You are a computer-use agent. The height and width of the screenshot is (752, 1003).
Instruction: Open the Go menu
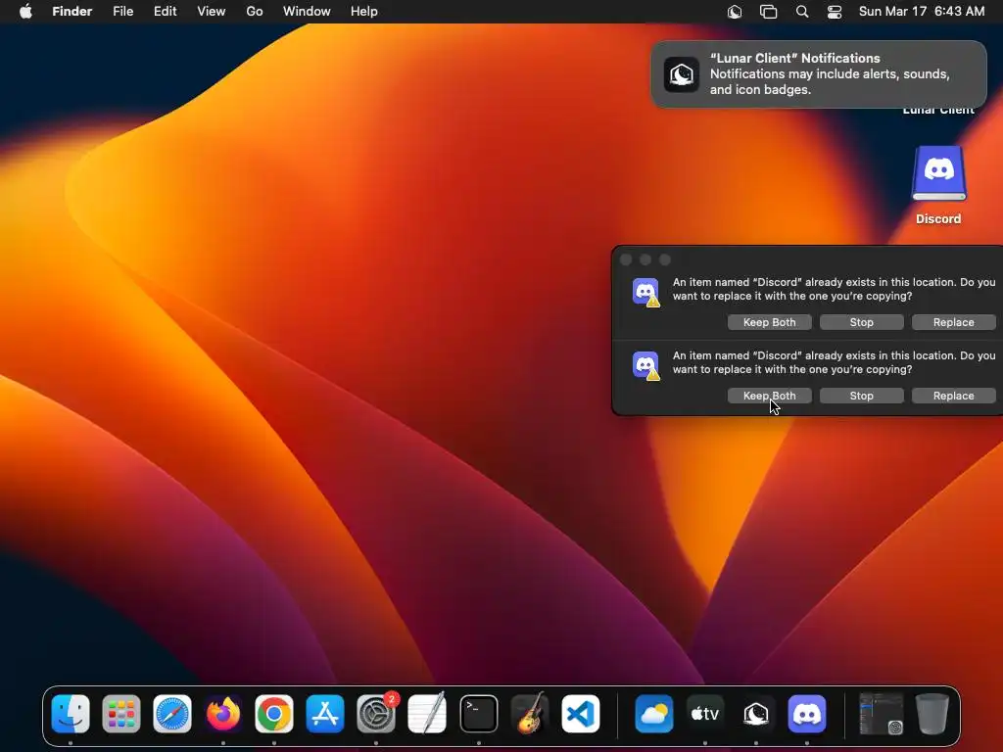pyautogui.click(x=255, y=12)
